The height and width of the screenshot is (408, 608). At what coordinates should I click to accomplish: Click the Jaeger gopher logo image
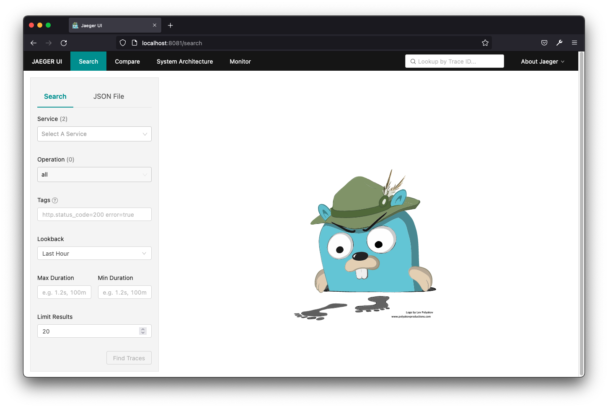coord(365,245)
